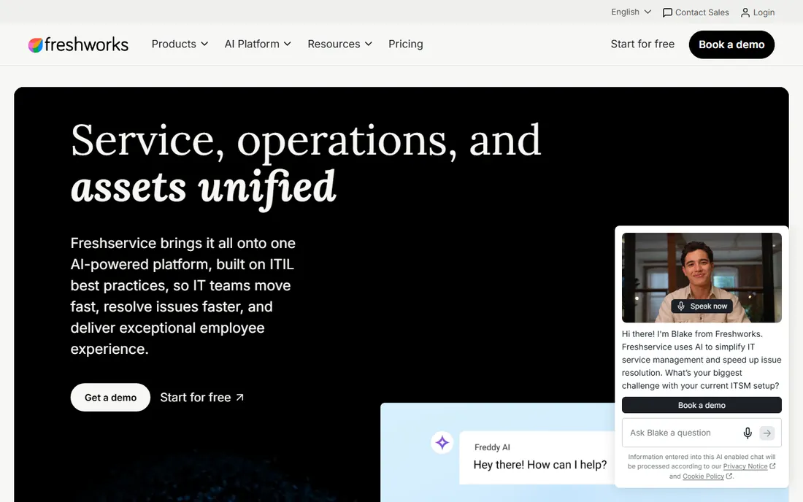Click the 'Hey there! How can I help?' message
This screenshot has width=803, height=502.
pos(539,465)
